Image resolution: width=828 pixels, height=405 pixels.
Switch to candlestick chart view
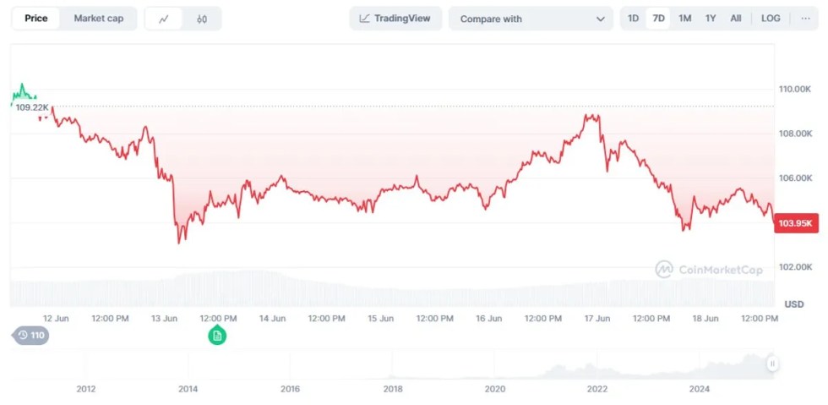202,19
